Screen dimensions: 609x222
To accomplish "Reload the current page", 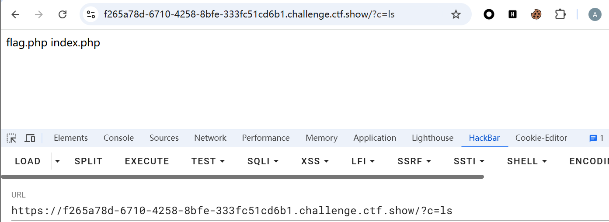I will (x=63, y=14).
